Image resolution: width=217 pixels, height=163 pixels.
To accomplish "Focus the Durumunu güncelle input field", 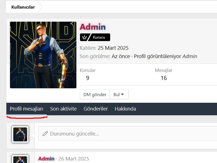I will pos(127,134).
